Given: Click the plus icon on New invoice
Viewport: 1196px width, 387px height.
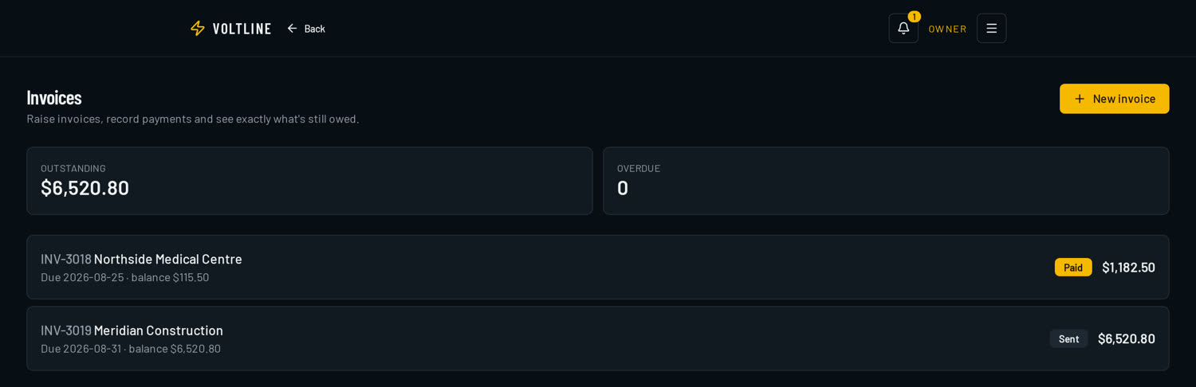Looking at the screenshot, I should tap(1080, 99).
